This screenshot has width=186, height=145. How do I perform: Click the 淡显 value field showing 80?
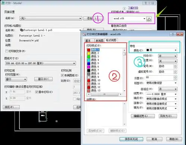[x=160, y=78]
